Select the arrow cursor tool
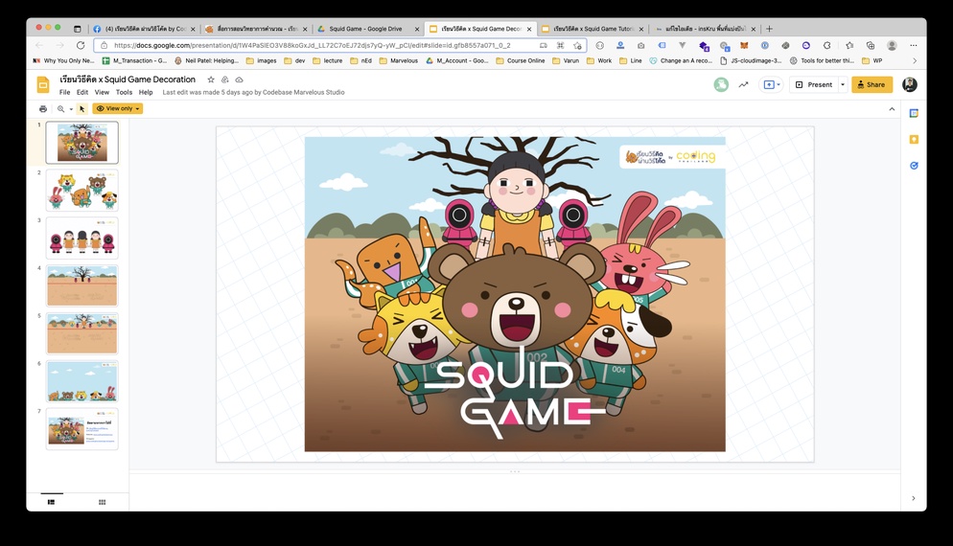 coord(82,108)
